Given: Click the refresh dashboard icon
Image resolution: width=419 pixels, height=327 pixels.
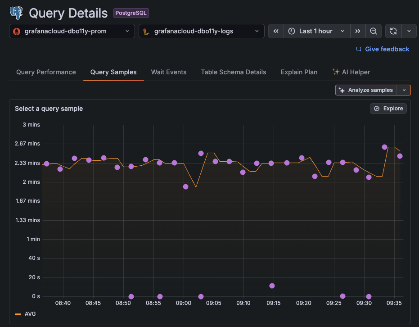Looking at the screenshot, I should 392,31.
